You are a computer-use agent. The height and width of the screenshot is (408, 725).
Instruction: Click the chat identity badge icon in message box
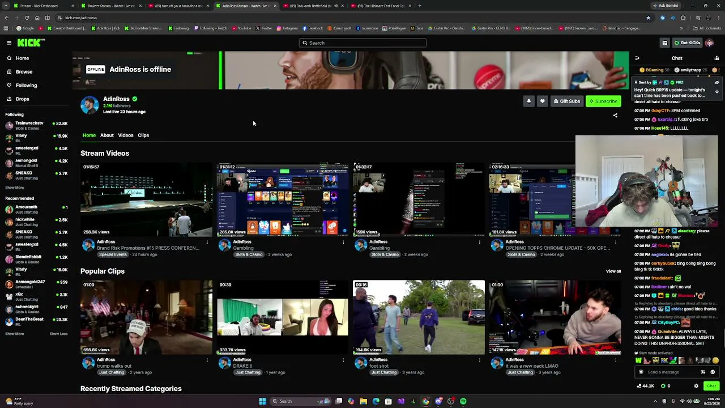tap(641, 372)
